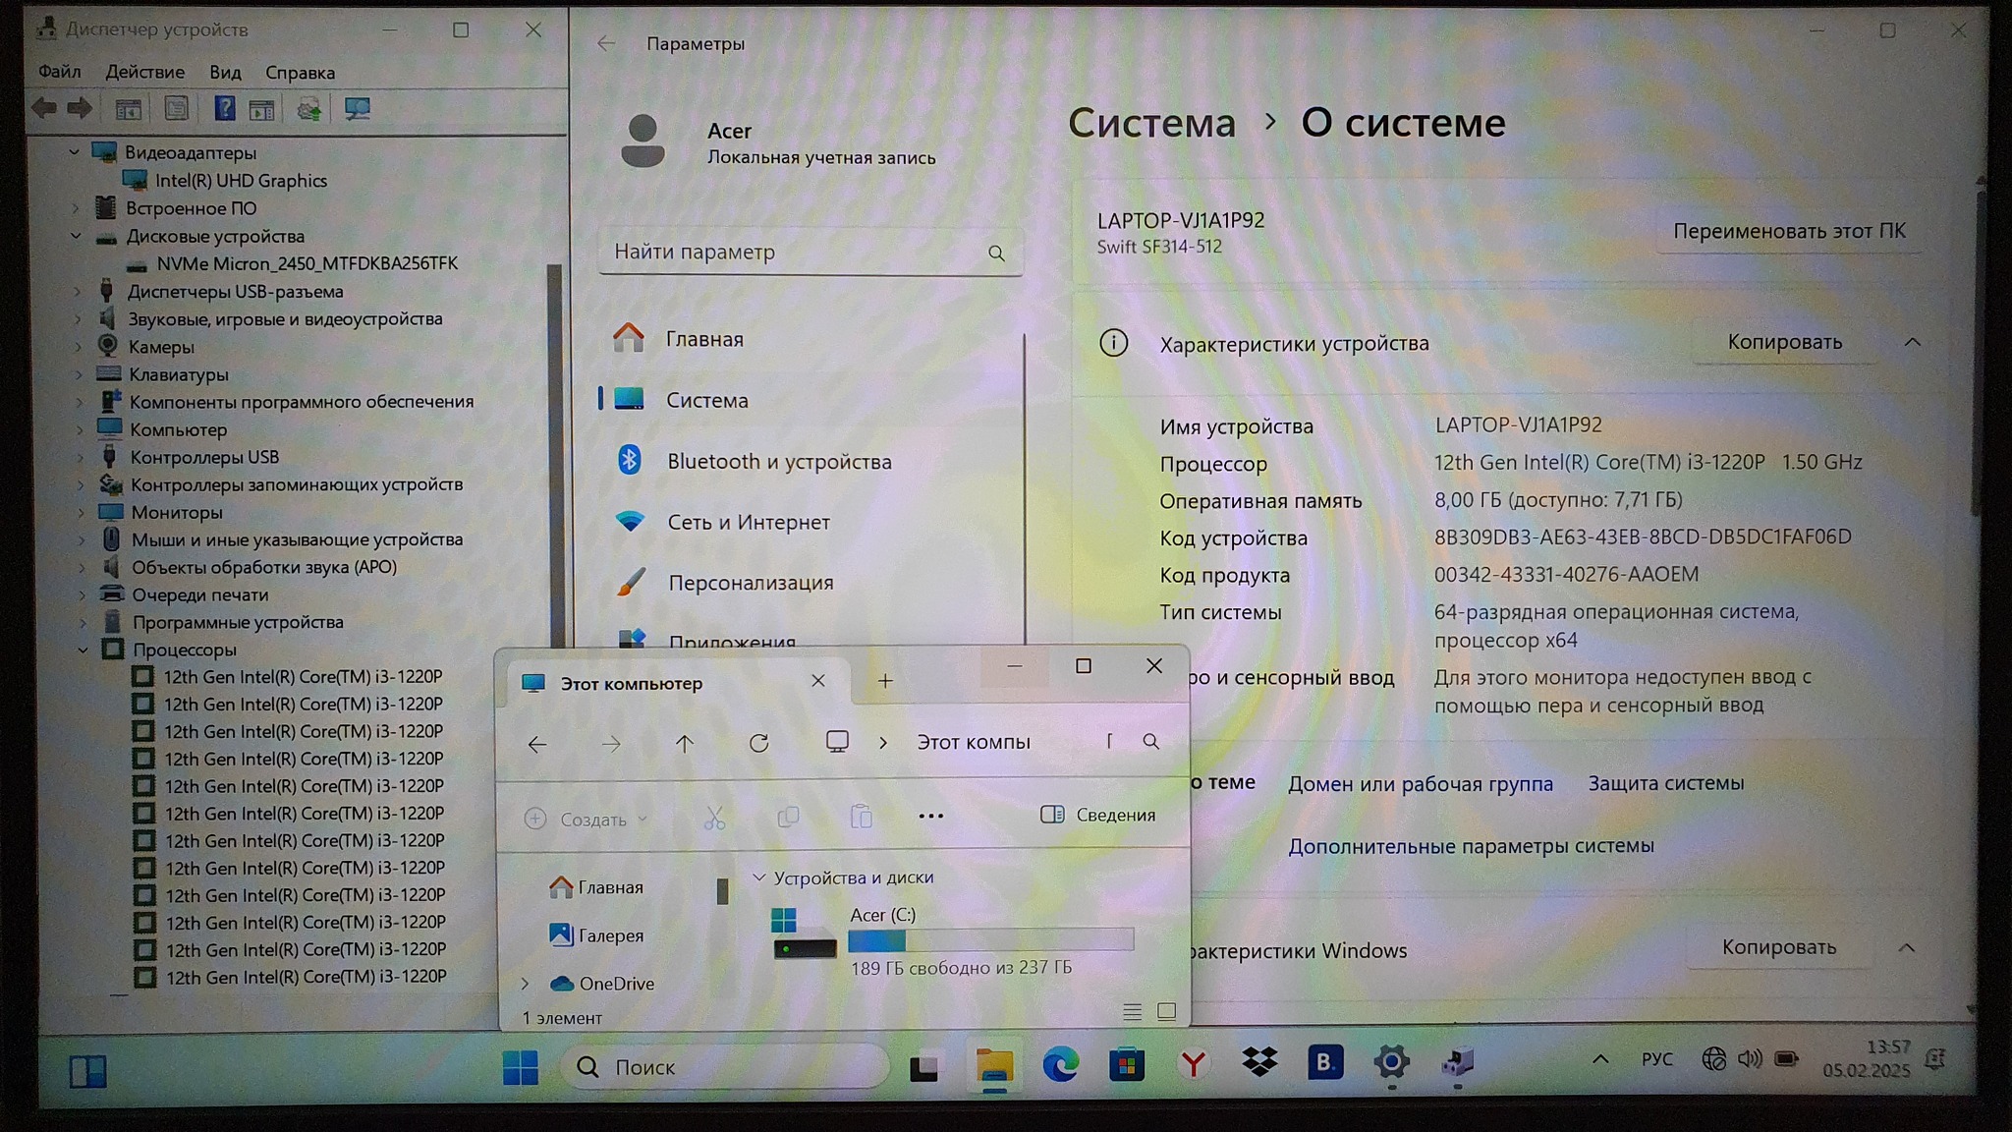Image resolution: width=2012 pixels, height=1132 pixels.
Task: Click the scan for hardware changes toolbar icon
Action: 357,109
